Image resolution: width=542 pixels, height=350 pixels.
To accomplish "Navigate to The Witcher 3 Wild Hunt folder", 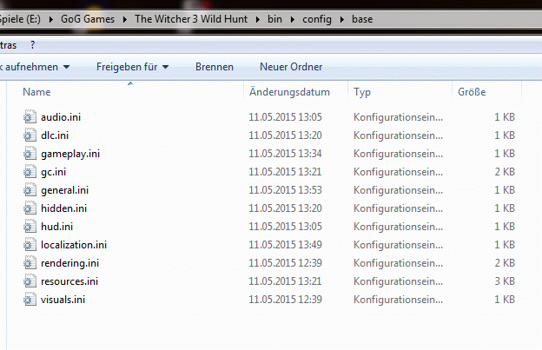I will pyautogui.click(x=191, y=19).
